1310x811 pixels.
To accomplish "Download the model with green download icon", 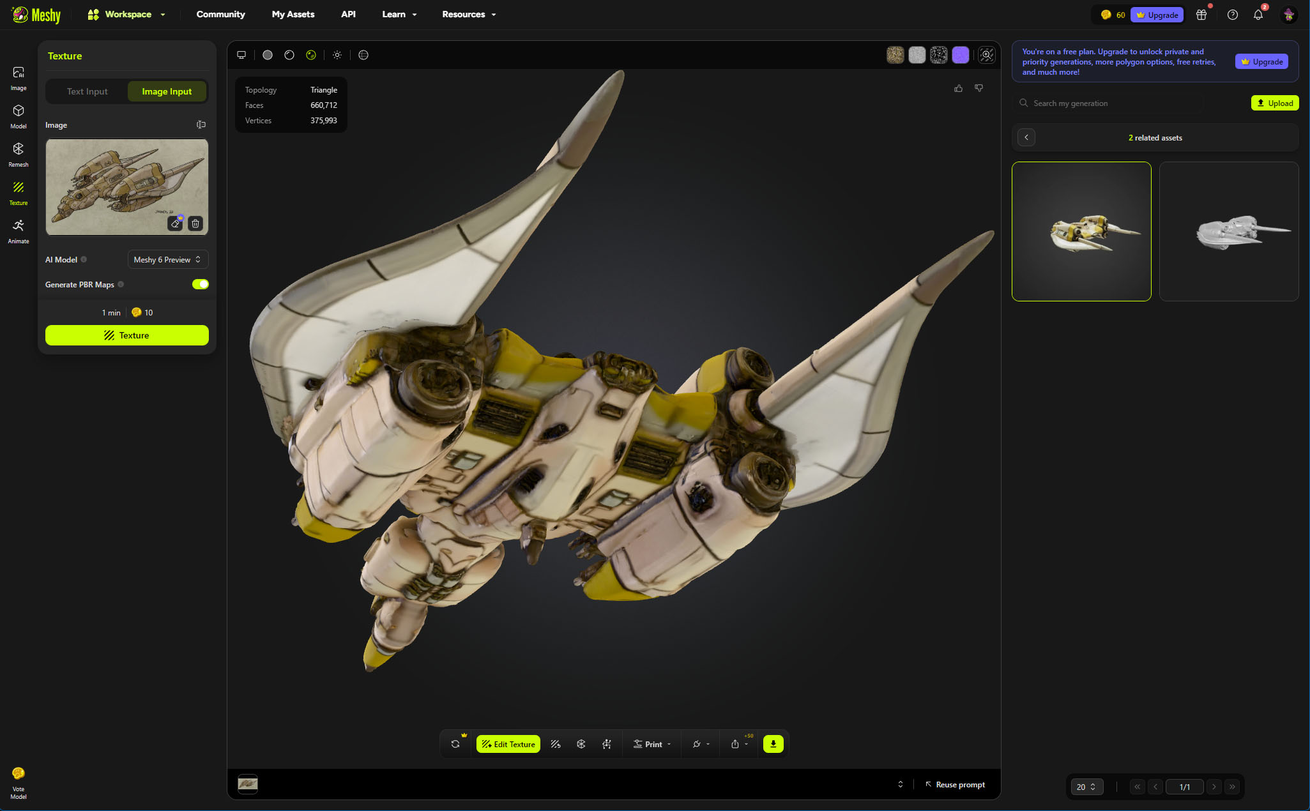I will (773, 744).
